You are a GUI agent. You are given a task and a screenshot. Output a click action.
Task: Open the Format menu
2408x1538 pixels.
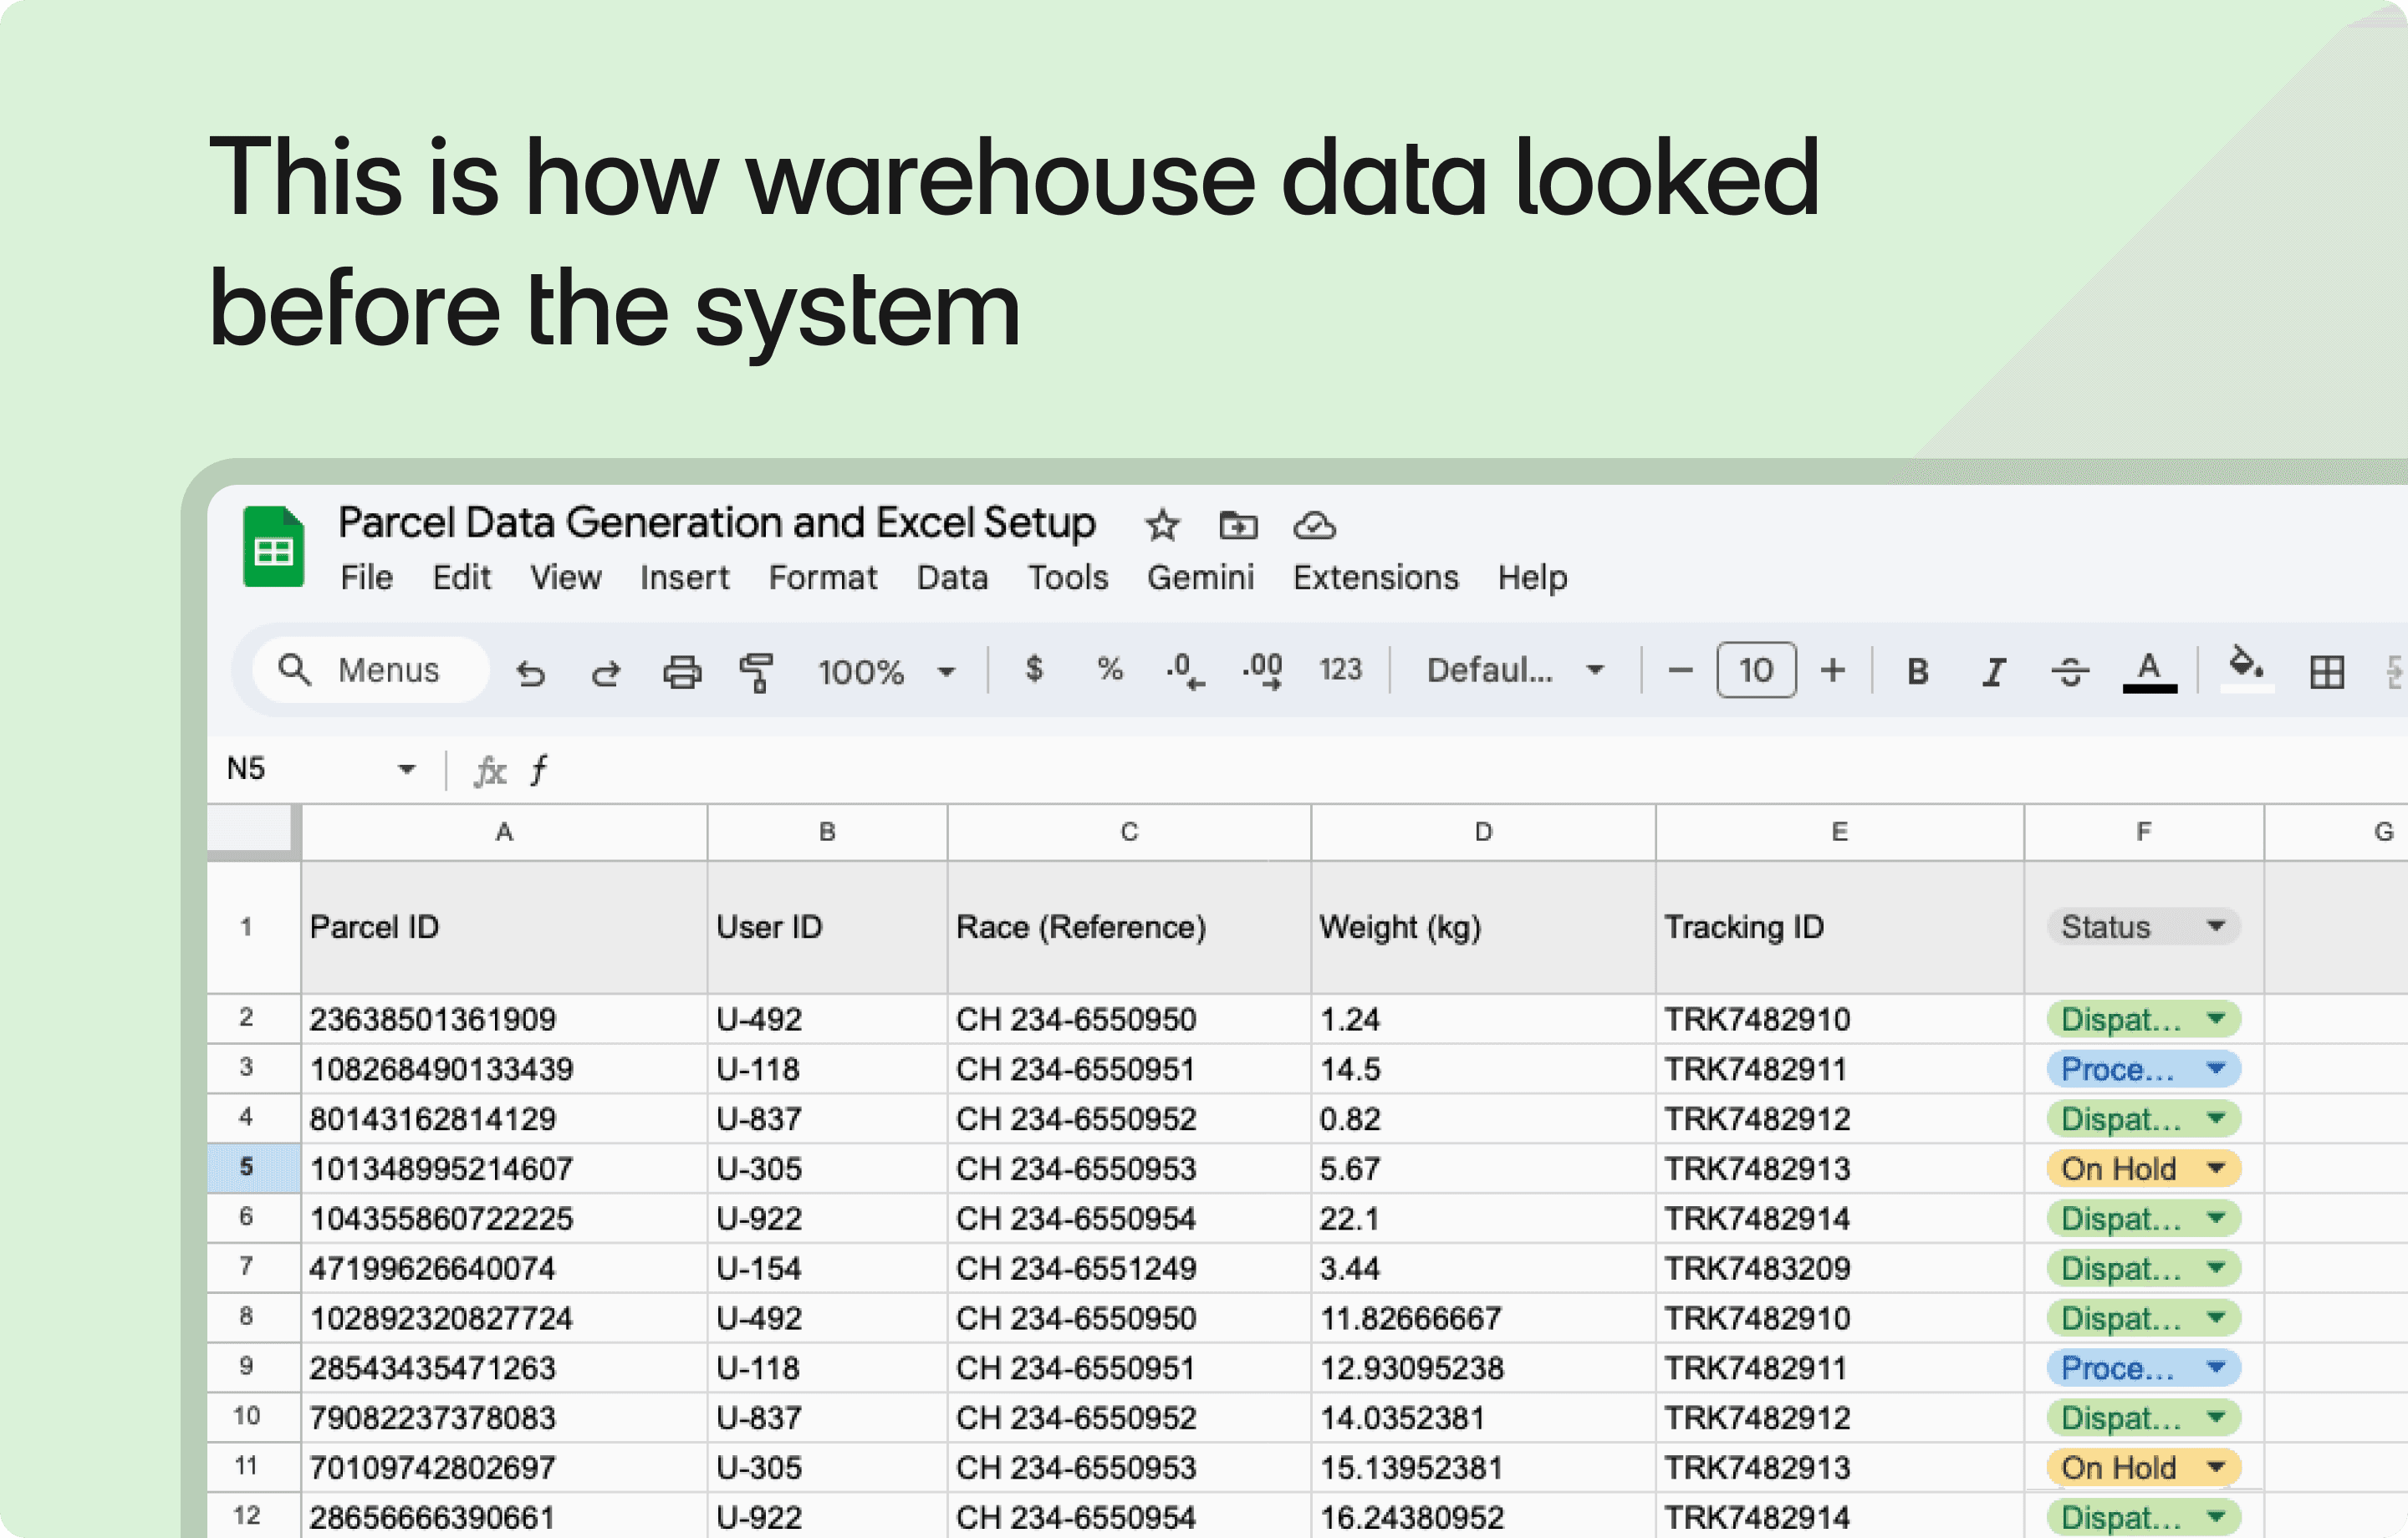[822, 578]
